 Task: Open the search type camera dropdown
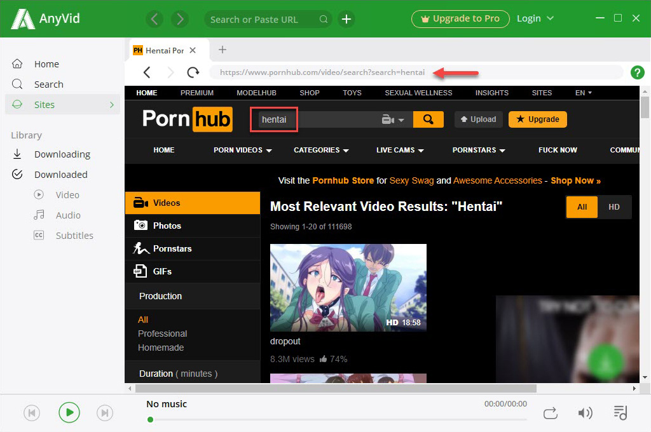pyautogui.click(x=393, y=120)
